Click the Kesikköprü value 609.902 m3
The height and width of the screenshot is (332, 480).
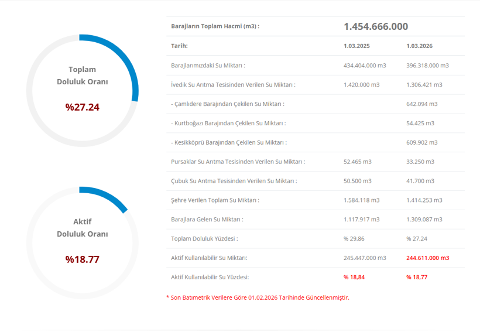[421, 142]
